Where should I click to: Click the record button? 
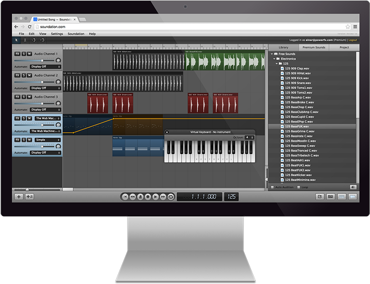point(148,196)
